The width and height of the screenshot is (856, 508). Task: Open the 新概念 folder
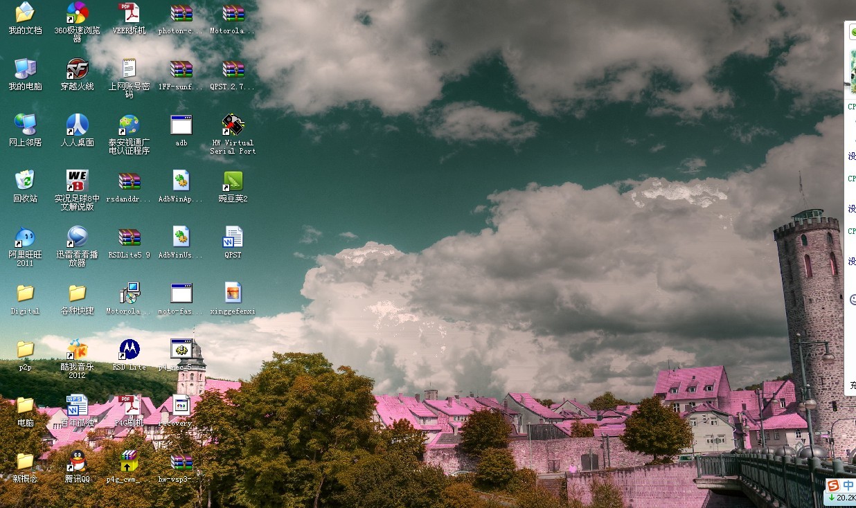click(x=25, y=460)
